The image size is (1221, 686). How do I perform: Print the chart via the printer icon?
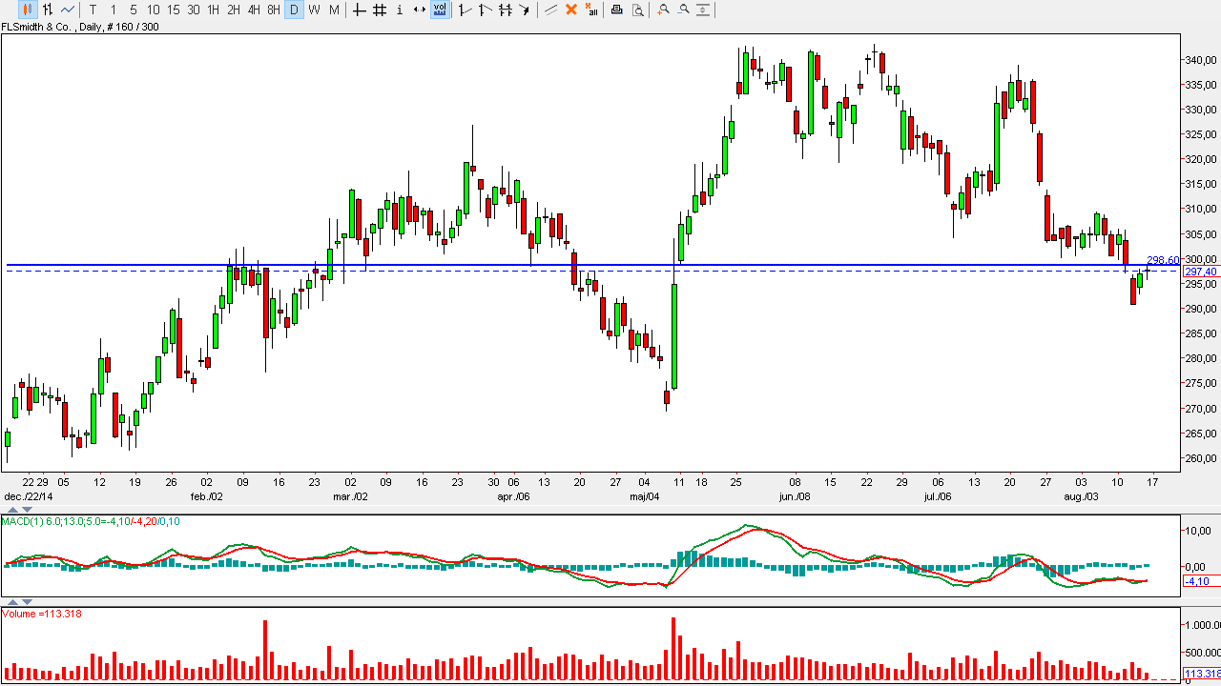tap(616, 10)
